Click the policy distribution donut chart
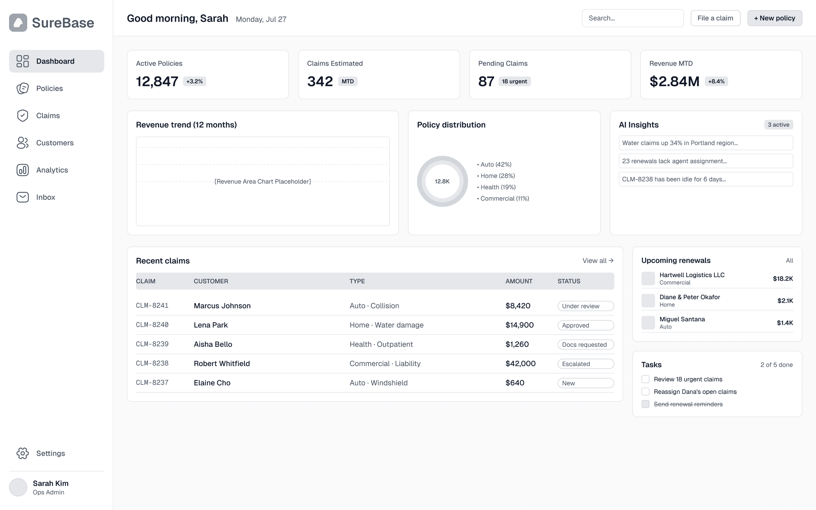Image resolution: width=816 pixels, height=510 pixels. pos(442,181)
